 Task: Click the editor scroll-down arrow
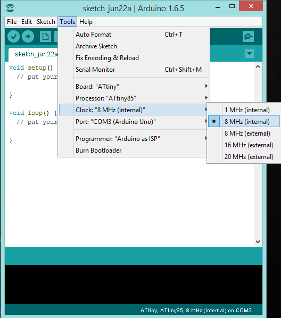[x=258, y=242]
